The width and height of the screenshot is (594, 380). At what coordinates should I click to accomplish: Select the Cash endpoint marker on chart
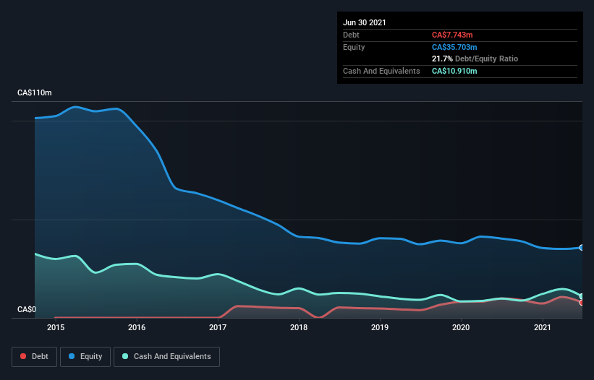(x=582, y=296)
